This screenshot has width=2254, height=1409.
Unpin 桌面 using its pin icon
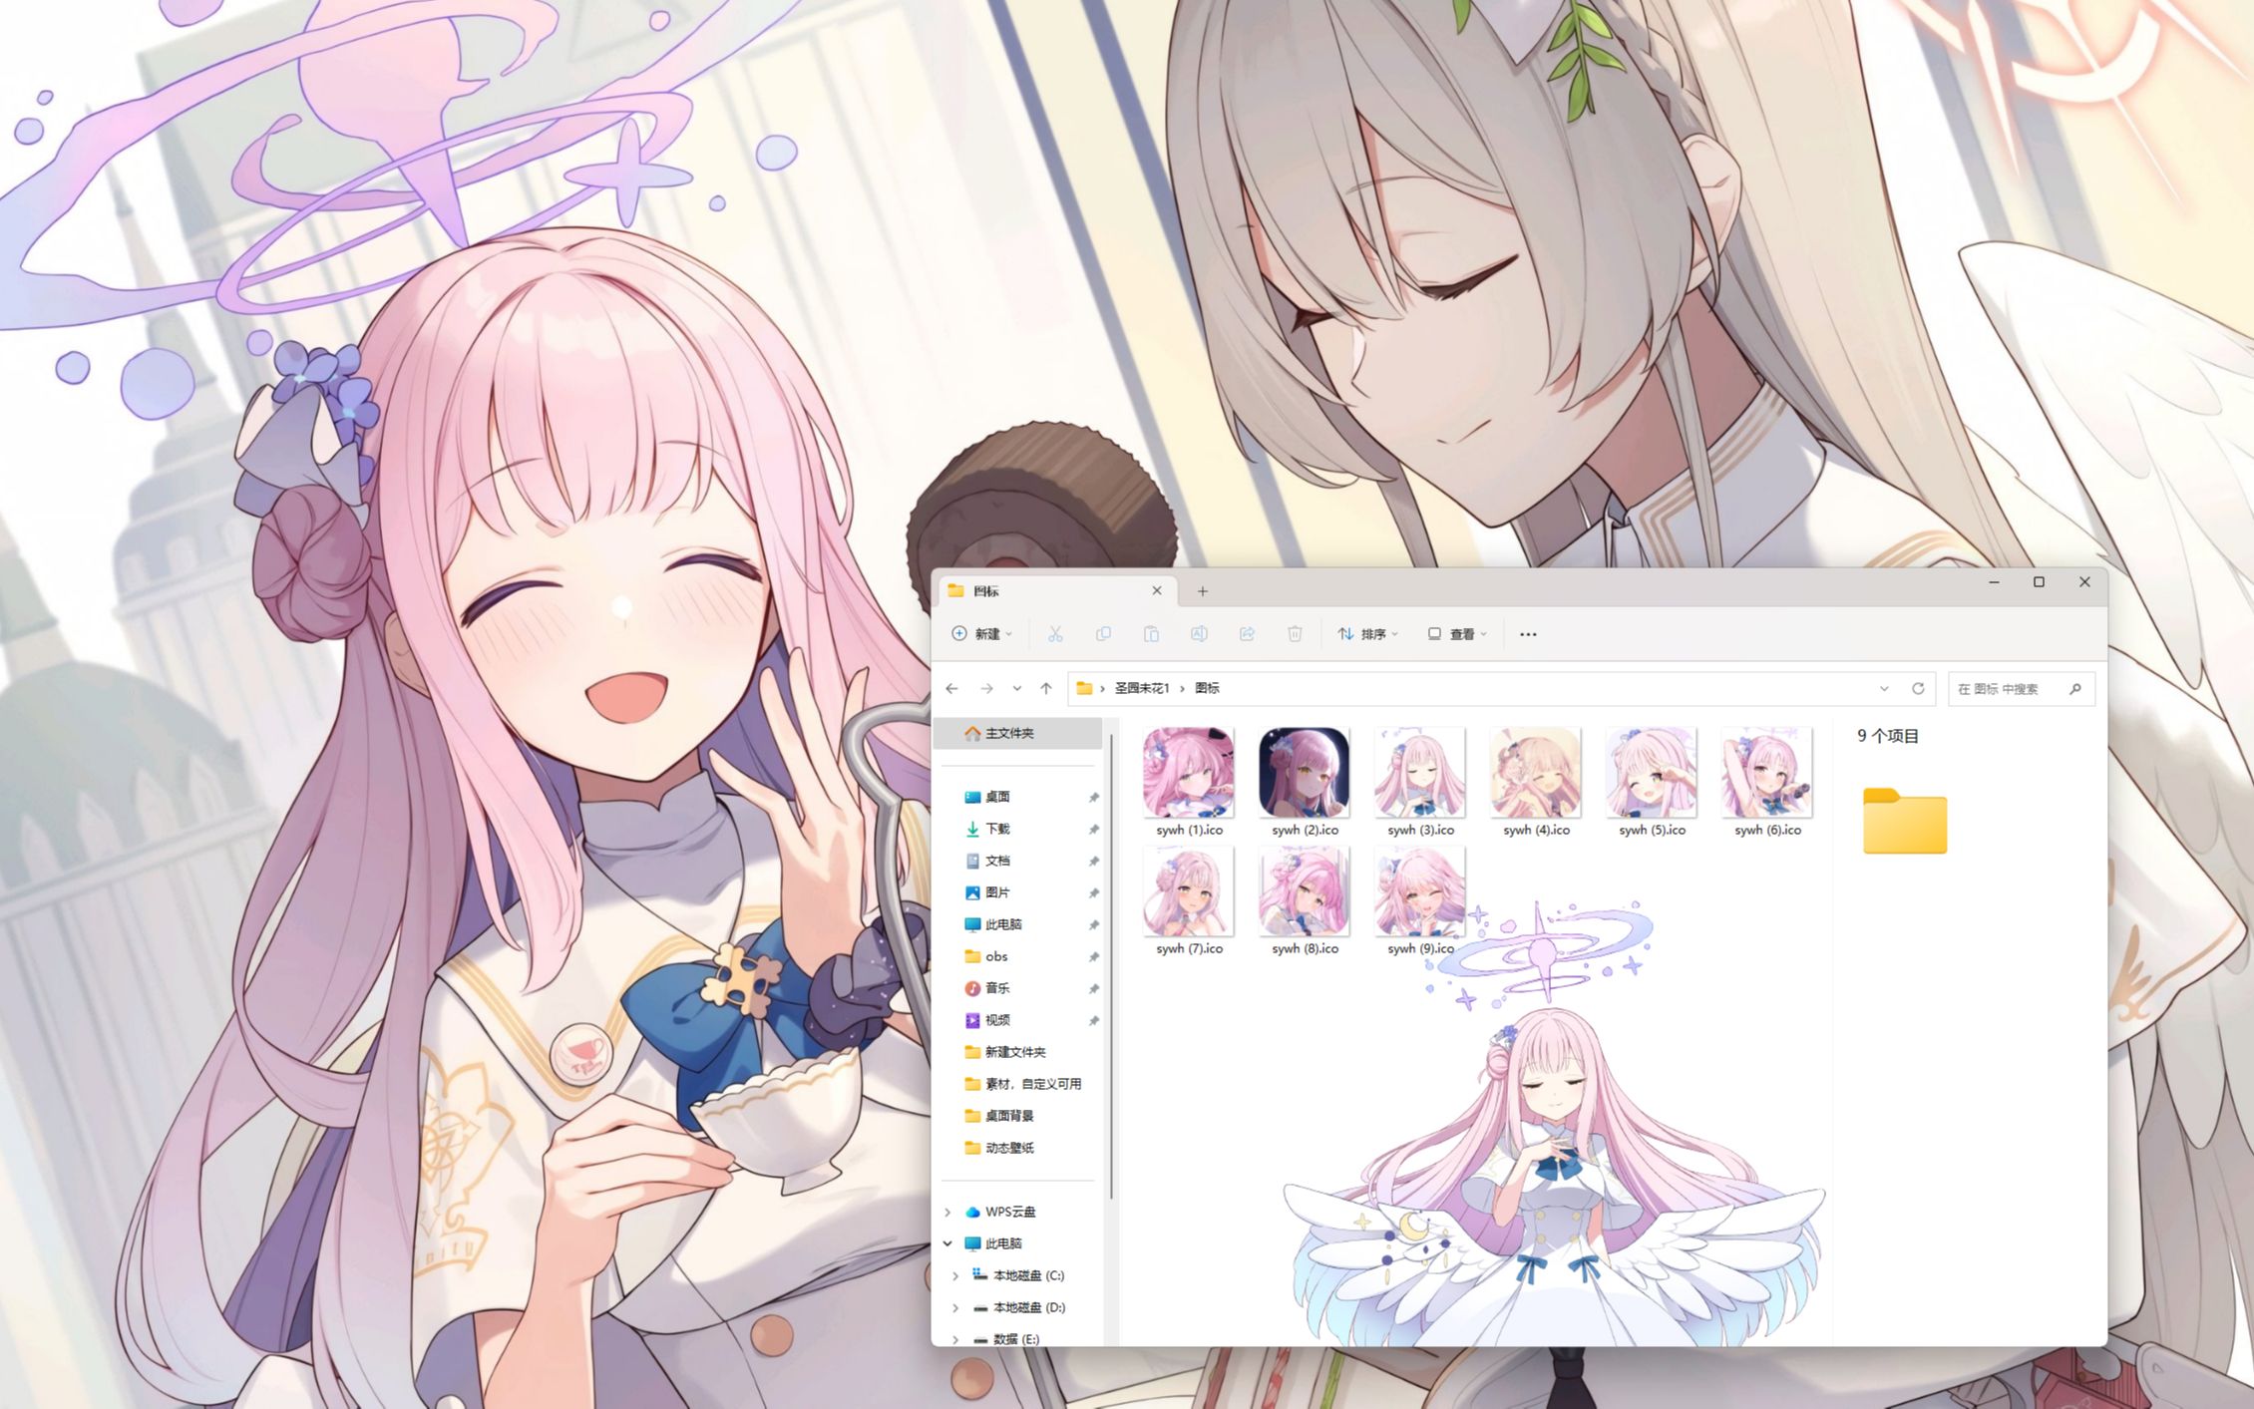(x=1093, y=797)
